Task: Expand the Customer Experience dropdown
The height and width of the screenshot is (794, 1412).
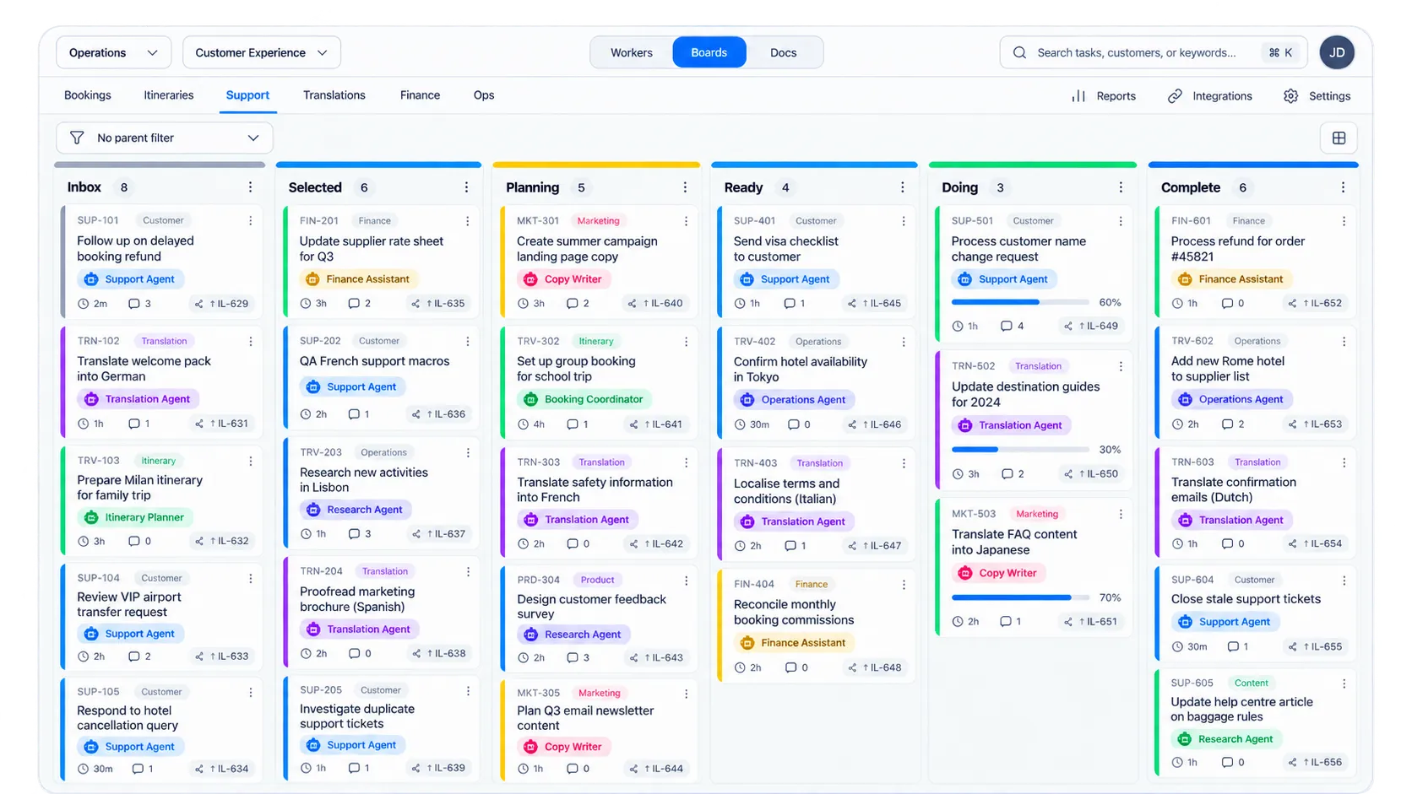Action: click(x=261, y=52)
